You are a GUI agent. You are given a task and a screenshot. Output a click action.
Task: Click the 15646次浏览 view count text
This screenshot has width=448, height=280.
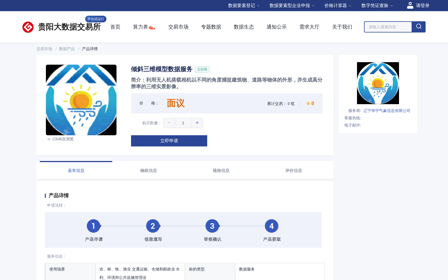coord(63,139)
